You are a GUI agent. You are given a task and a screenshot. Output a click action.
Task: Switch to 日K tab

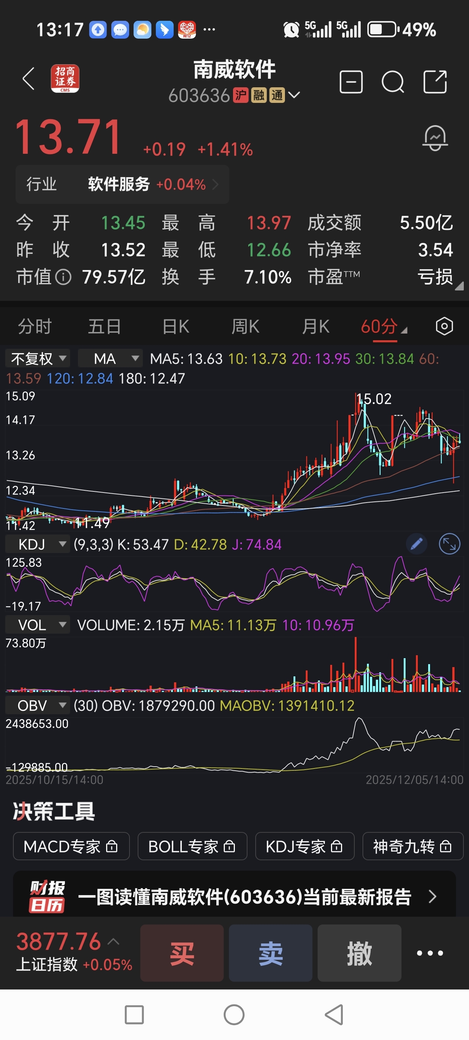click(176, 326)
